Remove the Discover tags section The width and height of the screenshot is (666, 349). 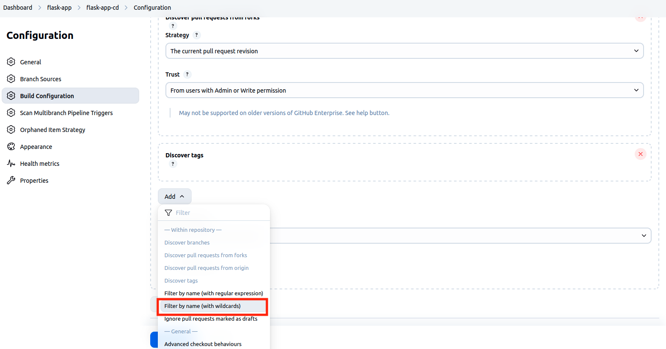click(640, 154)
